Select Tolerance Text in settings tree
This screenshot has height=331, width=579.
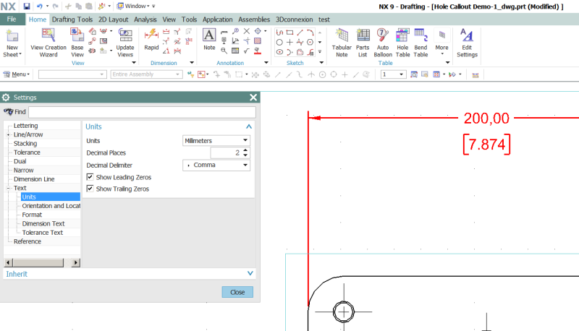[43, 233]
